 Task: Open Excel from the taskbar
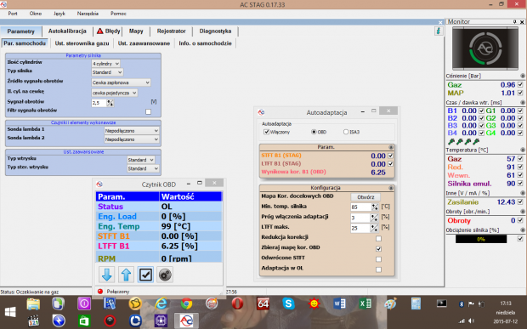click(365, 303)
